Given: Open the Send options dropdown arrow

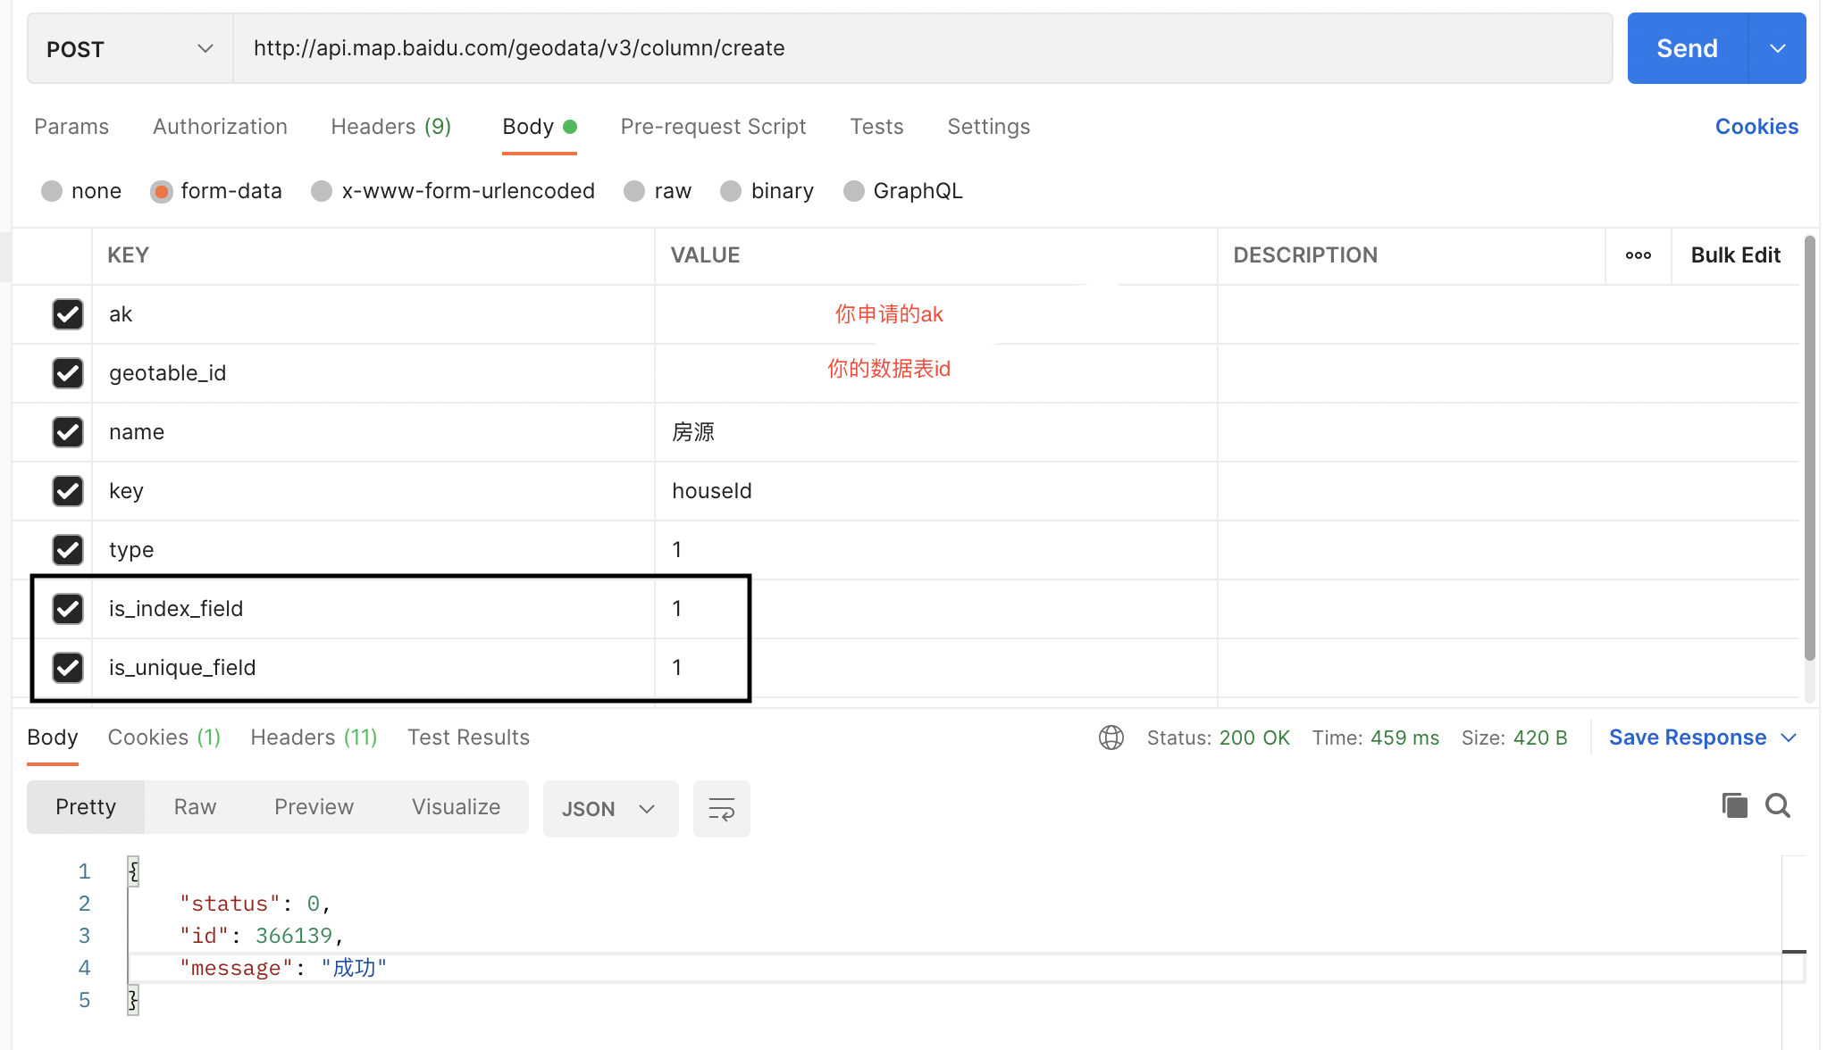Looking at the screenshot, I should (x=1778, y=48).
